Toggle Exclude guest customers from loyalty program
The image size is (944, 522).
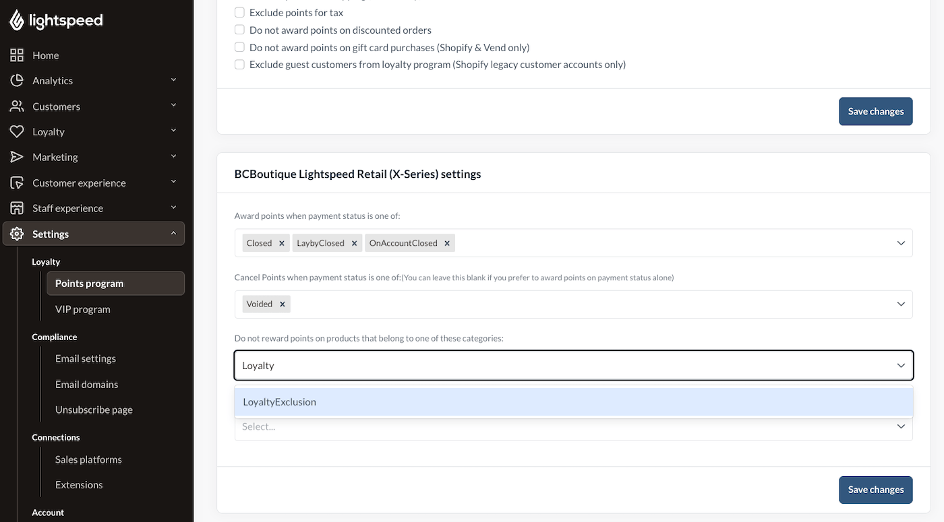[x=239, y=65]
